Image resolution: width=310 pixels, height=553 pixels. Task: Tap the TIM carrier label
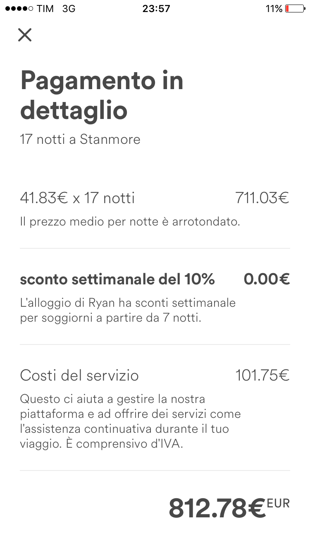(45, 9)
